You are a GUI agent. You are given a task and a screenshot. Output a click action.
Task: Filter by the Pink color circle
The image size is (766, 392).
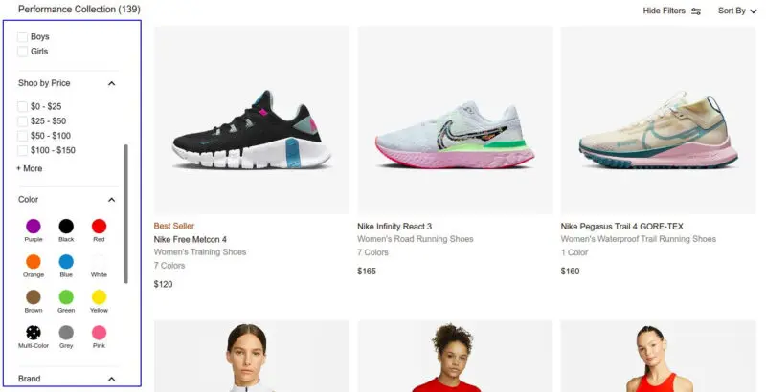click(99, 333)
